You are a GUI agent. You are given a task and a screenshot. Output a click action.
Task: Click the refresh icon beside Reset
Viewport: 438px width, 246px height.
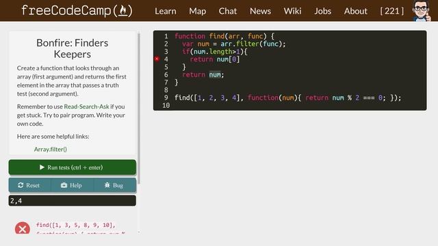(x=21, y=185)
